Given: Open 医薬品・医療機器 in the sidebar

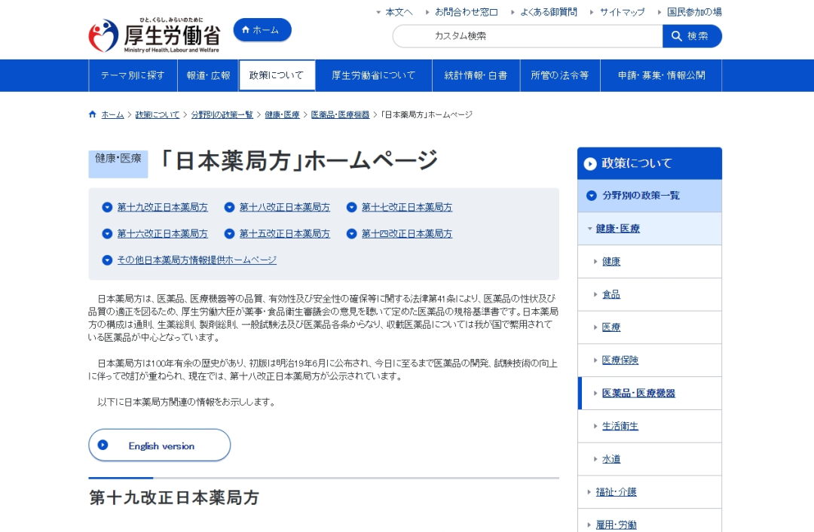Looking at the screenshot, I should 638,394.
